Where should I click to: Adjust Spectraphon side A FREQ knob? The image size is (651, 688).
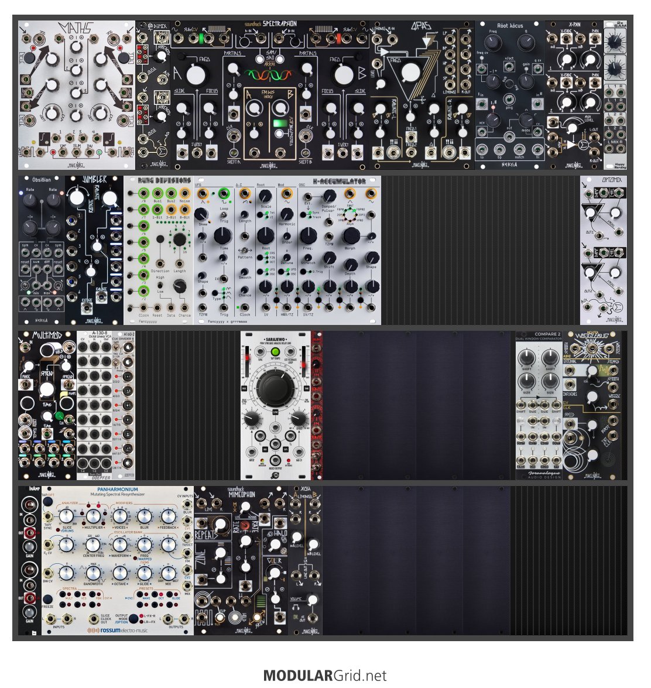point(195,74)
